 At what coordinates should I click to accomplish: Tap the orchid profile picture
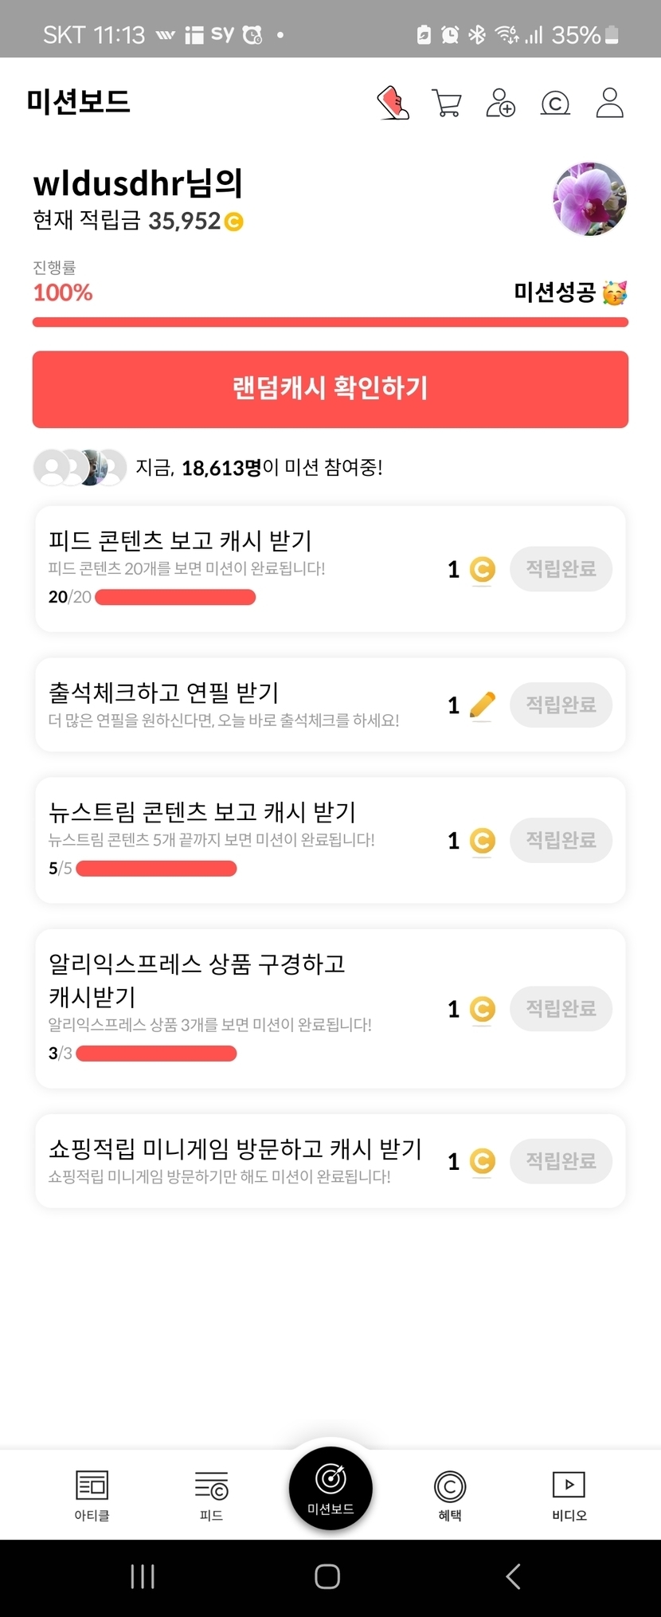589,199
